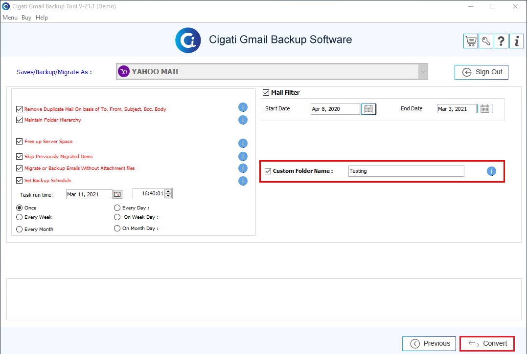
Task: Choose Every Month schedule option
Action: click(x=20, y=229)
